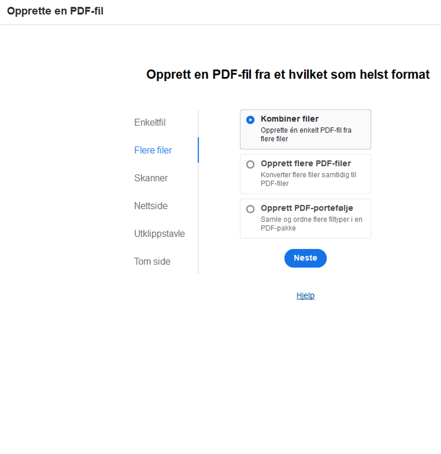Choose the Utklippstavle tab

[160, 234]
